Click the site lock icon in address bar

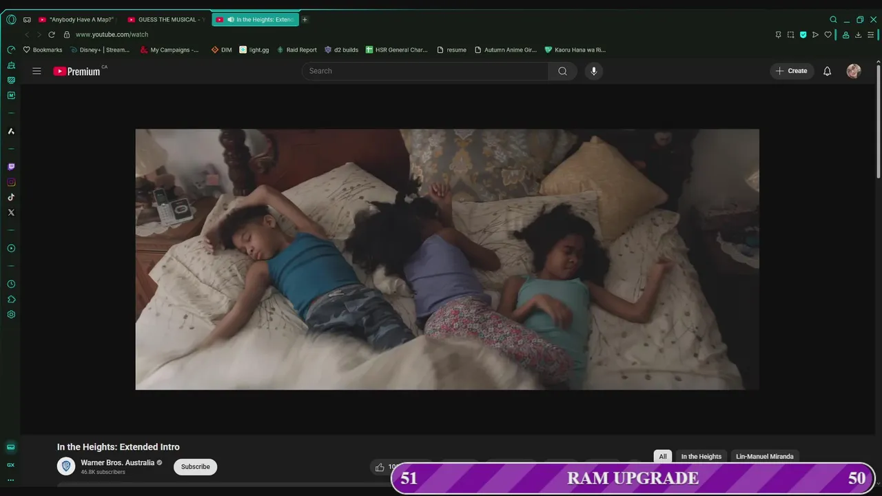coord(67,34)
